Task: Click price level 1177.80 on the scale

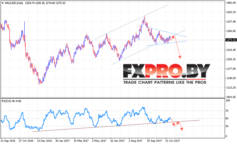Action: click(231, 69)
